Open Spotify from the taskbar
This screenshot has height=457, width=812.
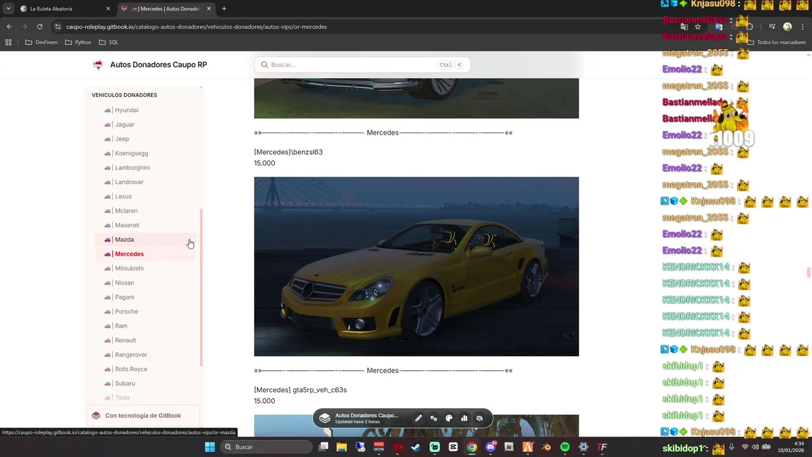point(565,447)
